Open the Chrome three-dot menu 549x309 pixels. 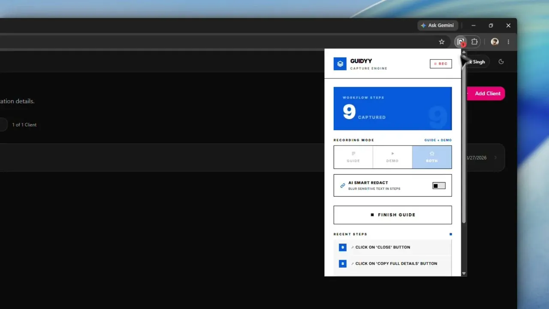[508, 42]
